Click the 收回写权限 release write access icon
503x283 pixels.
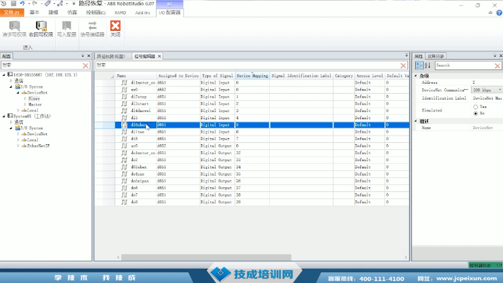coord(41,26)
